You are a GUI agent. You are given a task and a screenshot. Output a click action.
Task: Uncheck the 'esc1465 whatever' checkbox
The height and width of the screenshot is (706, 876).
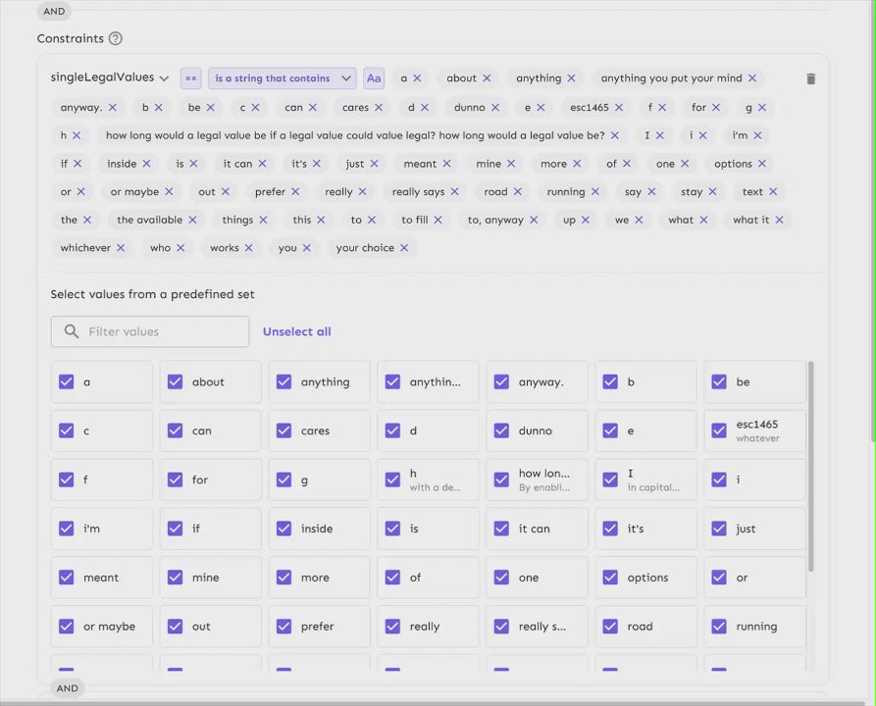pyautogui.click(x=719, y=430)
